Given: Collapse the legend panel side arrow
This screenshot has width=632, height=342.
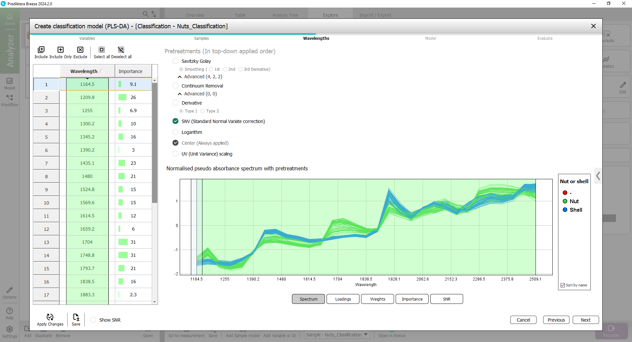Looking at the screenshot, I should tap(598, 176).
